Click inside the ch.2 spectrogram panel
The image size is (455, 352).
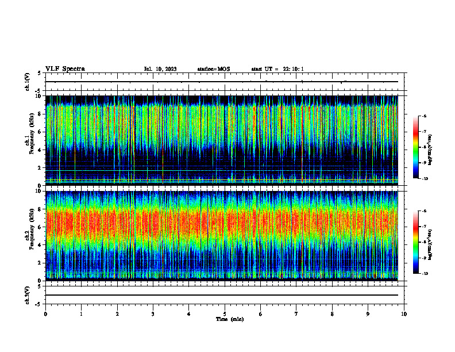pyautogui.click(x=222, y=236)
